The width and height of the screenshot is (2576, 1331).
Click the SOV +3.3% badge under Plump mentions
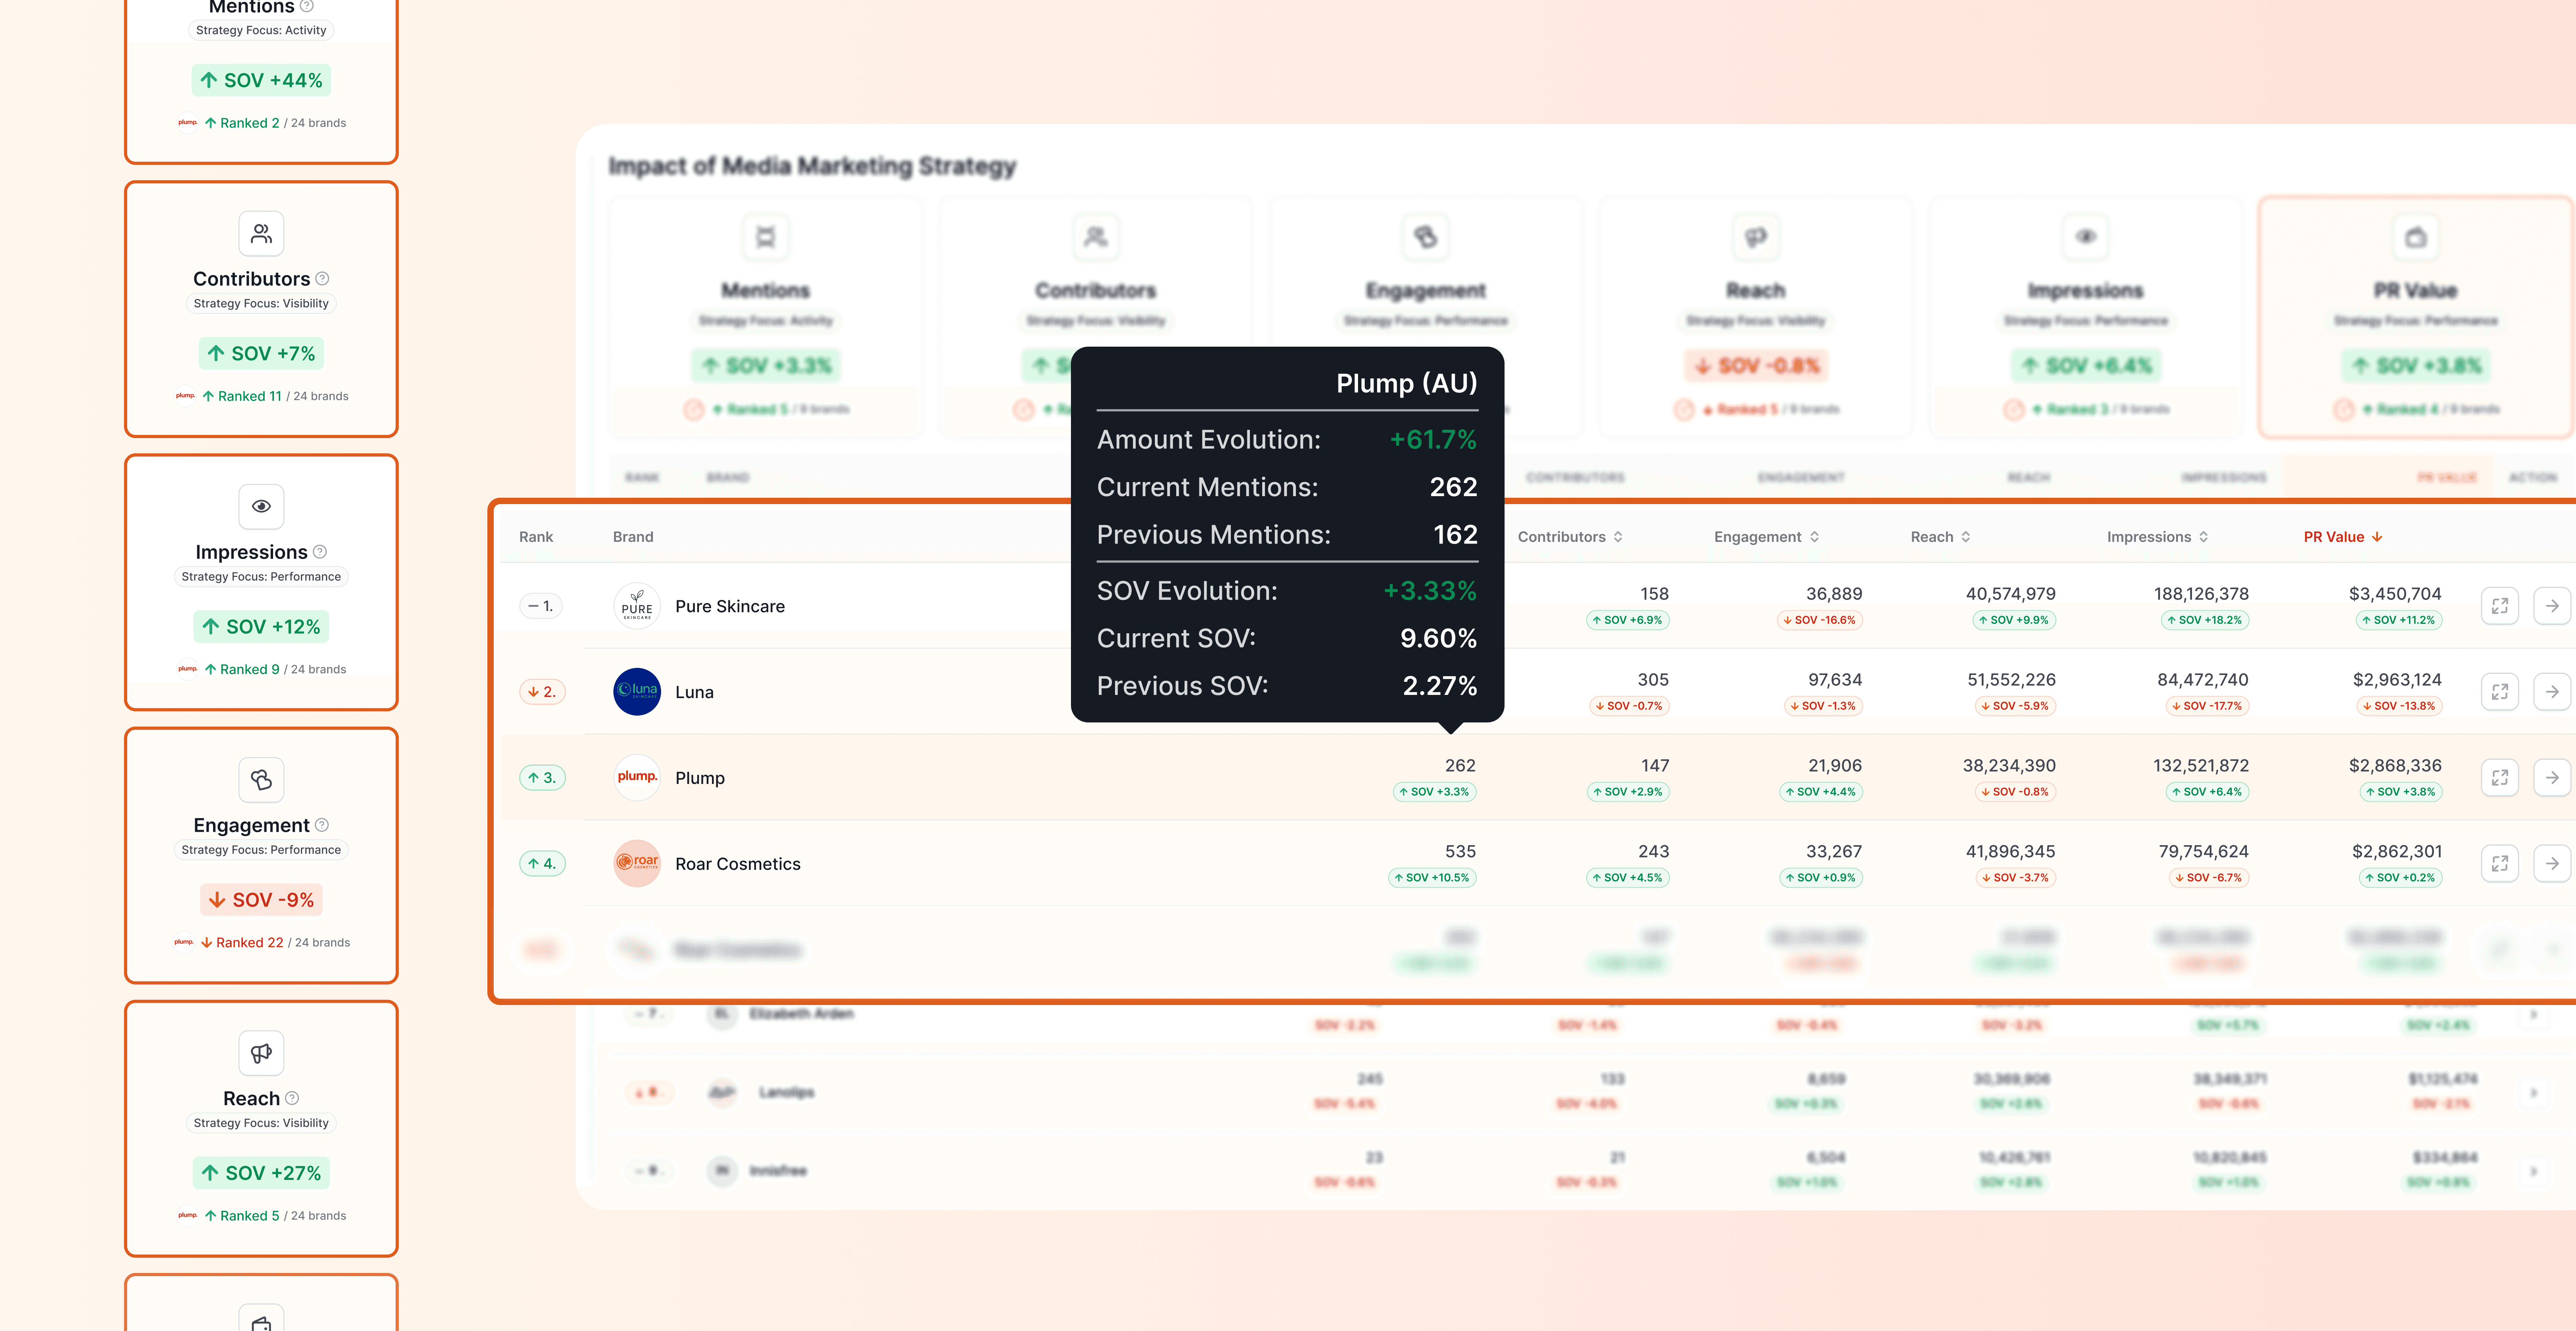[x=1435, y=792]
